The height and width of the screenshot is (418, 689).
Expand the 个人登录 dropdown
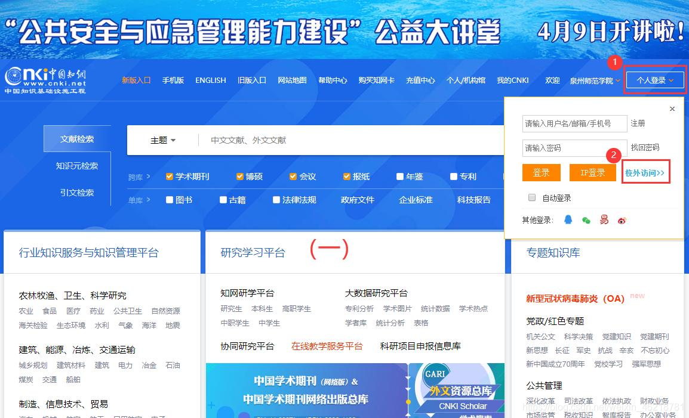point(655,80)
